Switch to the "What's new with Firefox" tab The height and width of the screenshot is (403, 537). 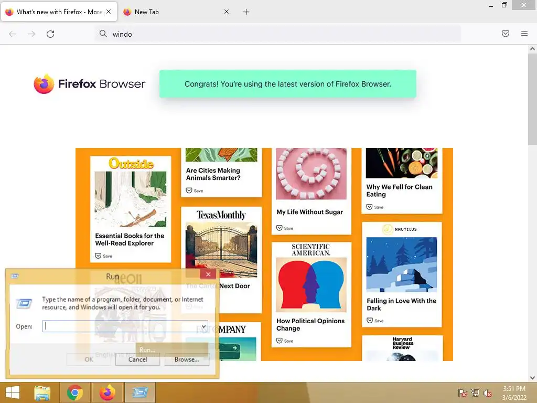pyautogui.click(x=59, y=12)
